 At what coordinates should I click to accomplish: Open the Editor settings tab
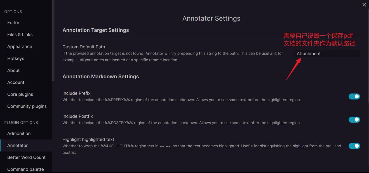[13, 23]
